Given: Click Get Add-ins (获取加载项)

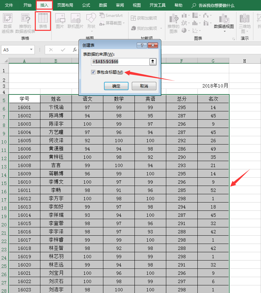Looking at the screenshot, I should point(144,18).
